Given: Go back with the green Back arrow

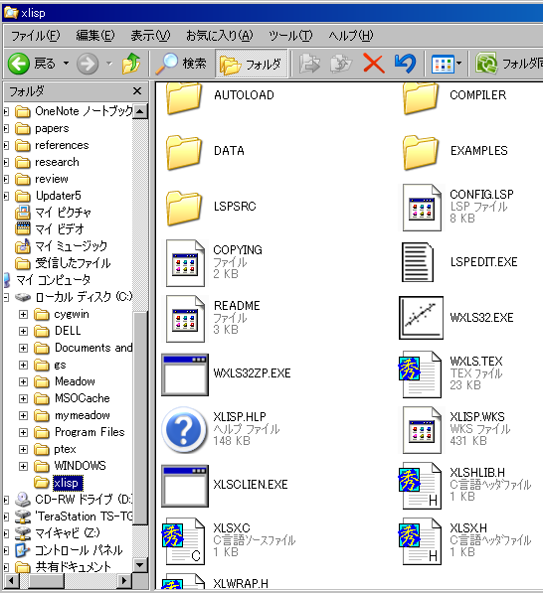Looking at the screenshot, I should (x=19, y=64).
